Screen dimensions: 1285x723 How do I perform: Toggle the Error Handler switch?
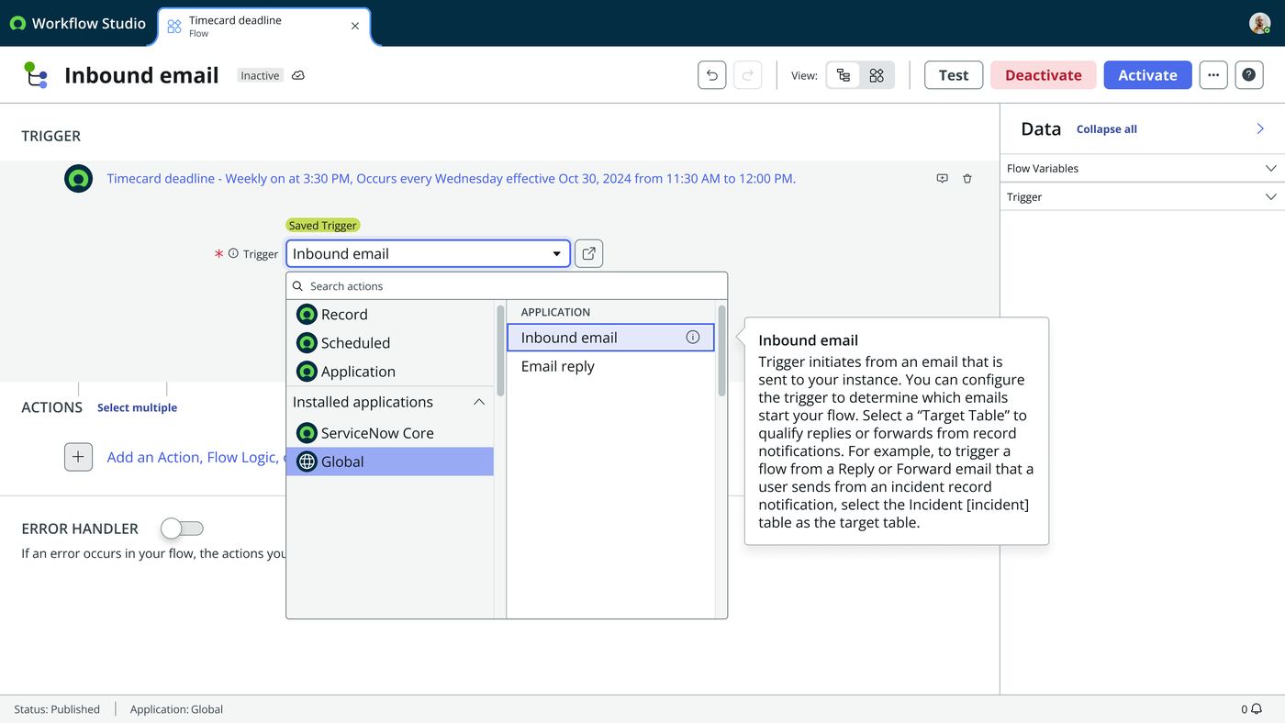tap(182, 528)
